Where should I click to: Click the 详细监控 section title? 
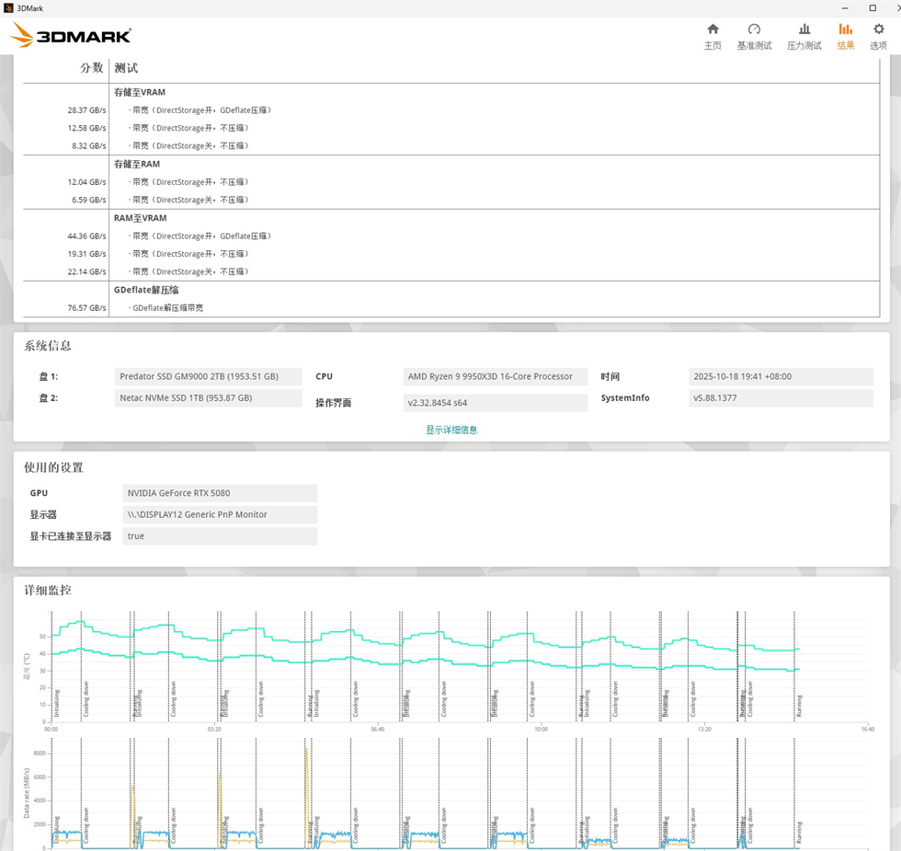[48, 590]
